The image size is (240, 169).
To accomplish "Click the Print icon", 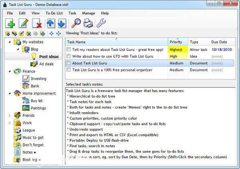I will (x=88, y=23).
